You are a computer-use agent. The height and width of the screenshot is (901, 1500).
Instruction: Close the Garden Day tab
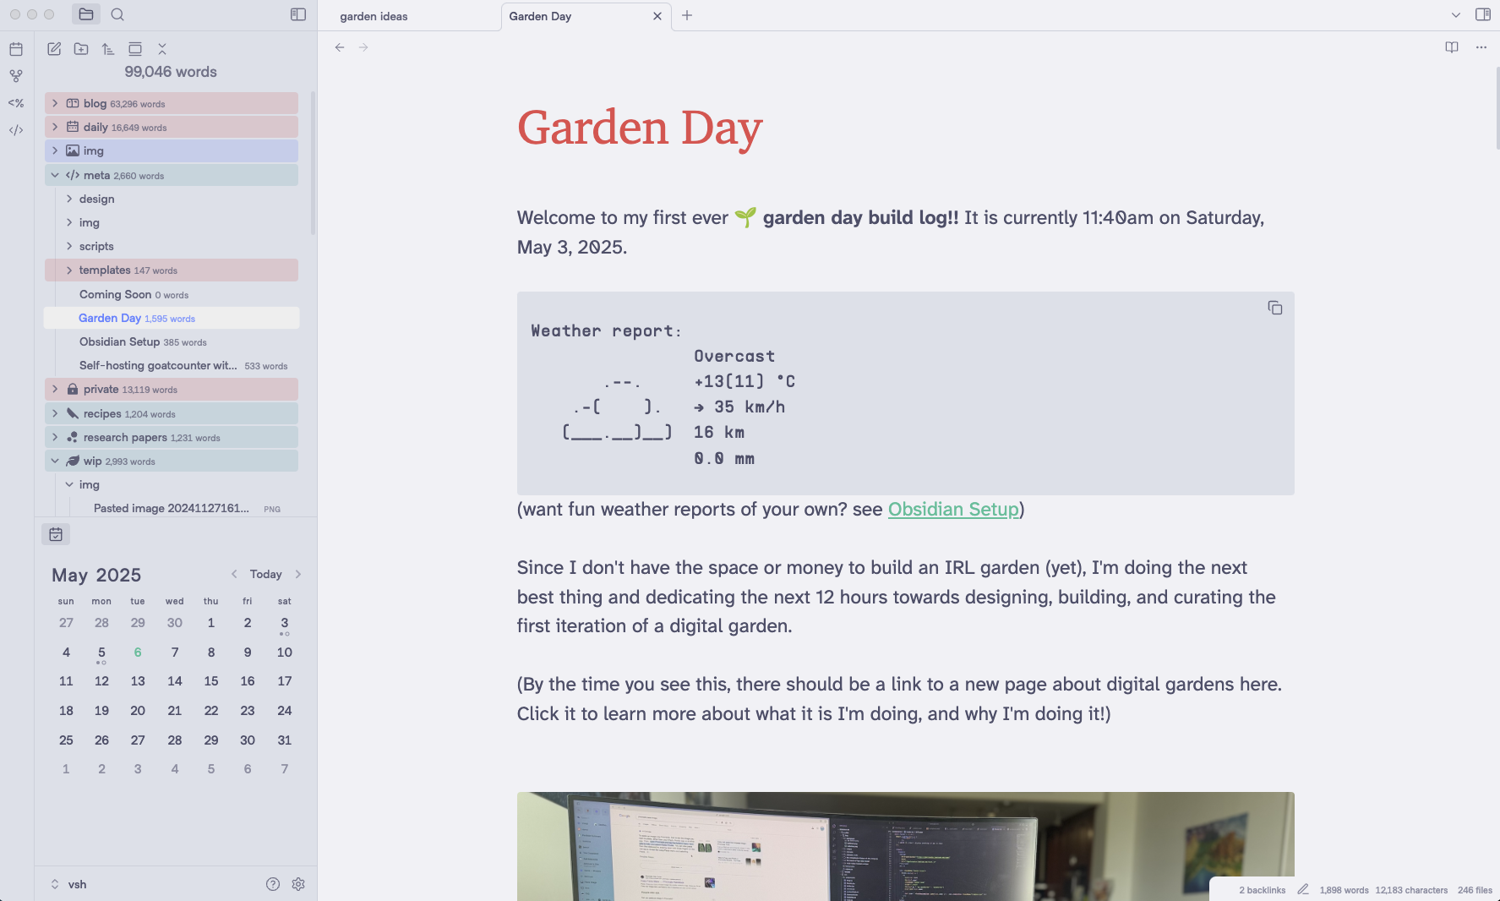(657, 16)
